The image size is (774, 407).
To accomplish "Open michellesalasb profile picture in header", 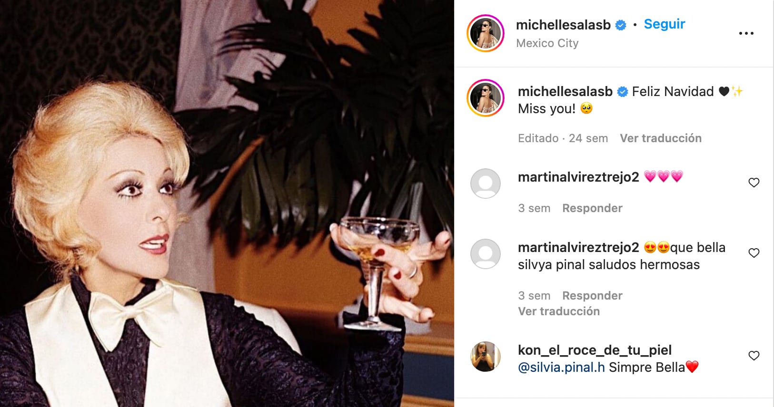I will [485, 33].
